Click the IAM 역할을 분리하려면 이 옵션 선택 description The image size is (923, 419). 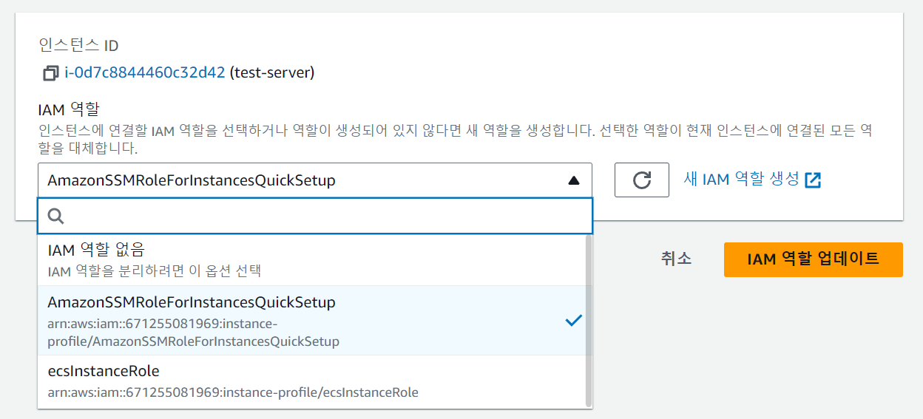155,271
